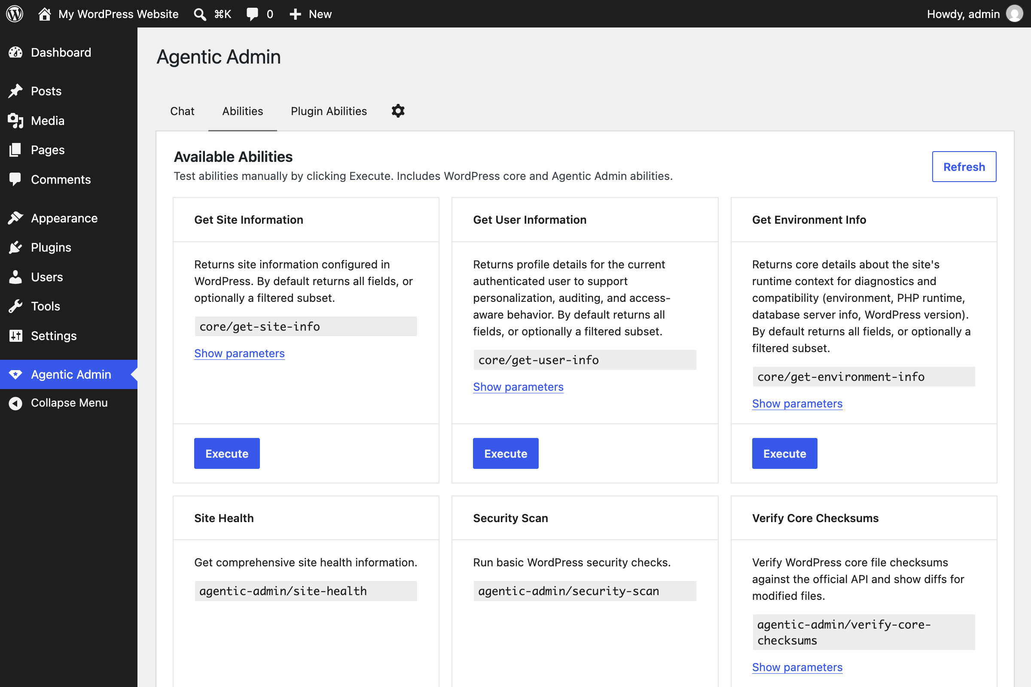1031x687 pixels.
Task: Show parameters for core/get-site-info
Action: pos(239,353)
